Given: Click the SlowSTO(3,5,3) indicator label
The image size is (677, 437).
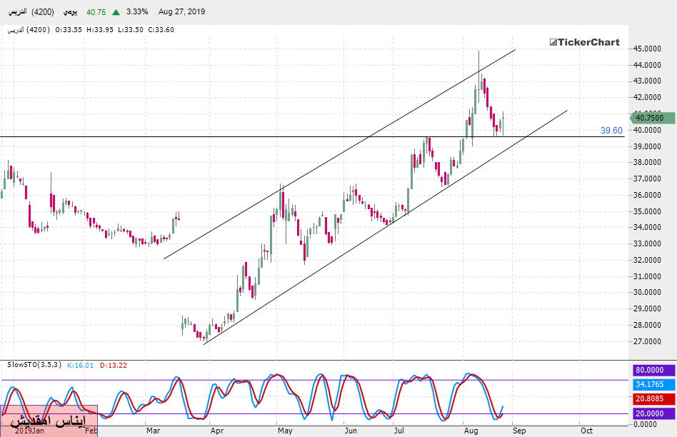Looking at the screenshot, I should pos(34,365).
